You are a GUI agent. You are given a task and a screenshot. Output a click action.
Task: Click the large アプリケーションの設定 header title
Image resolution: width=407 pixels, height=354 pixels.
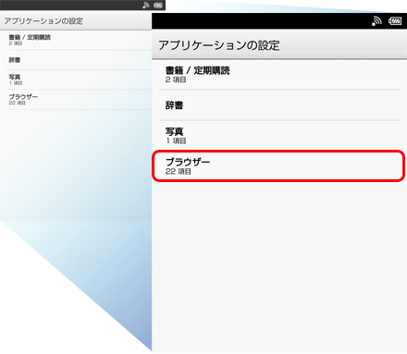pos(219,45)
